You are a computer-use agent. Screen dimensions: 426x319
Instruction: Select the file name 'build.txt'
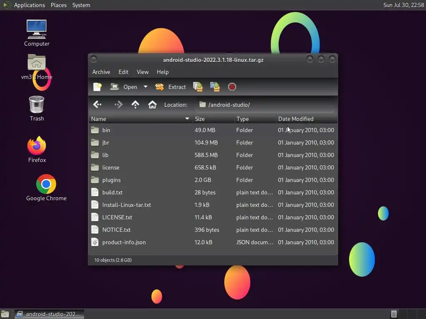click(x=112, y=192)
